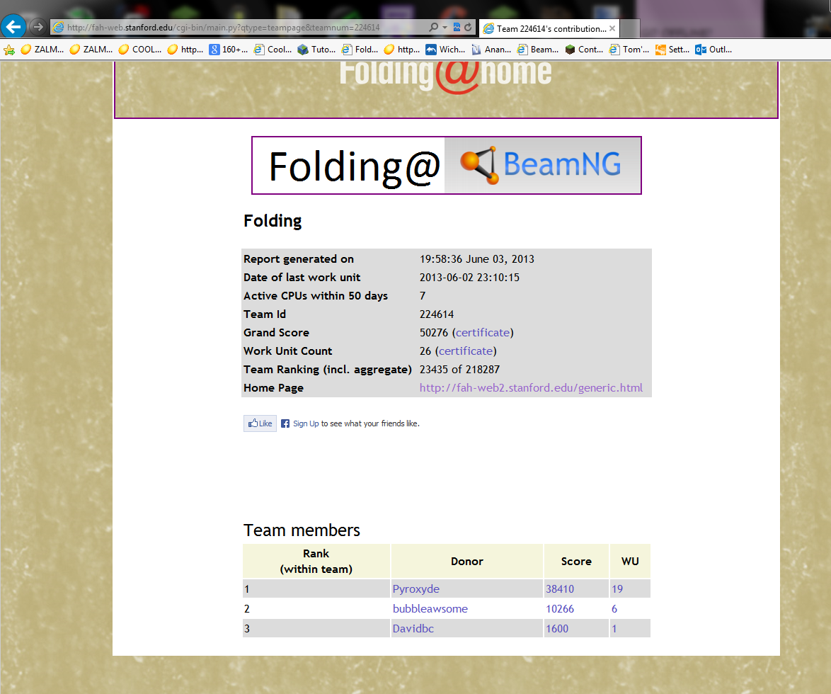Open the Wich... bookmark
The height and width of the screenshot is (694, 831).
coord(445,50)
